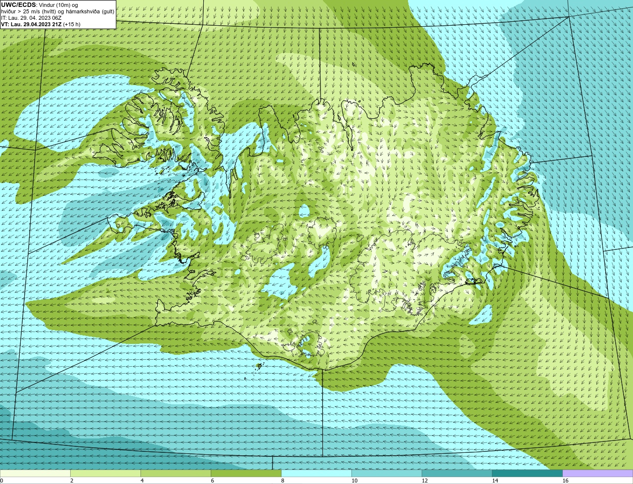Click the dark teal swatch between 14 and 16
The width and height of the screenshot is (633, 484).
527,473
